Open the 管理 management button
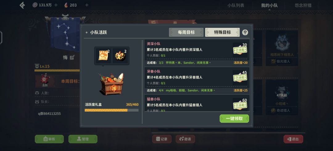This screenshot has width=333, height=151. tap(83, 139)
